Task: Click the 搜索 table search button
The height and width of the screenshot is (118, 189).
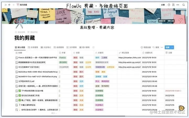Action: [156, 47]
